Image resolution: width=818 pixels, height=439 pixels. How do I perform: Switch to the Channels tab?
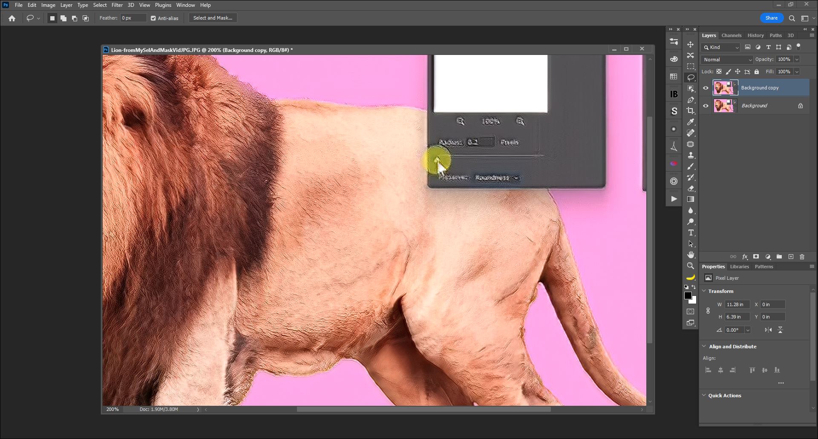click(731, 35)
